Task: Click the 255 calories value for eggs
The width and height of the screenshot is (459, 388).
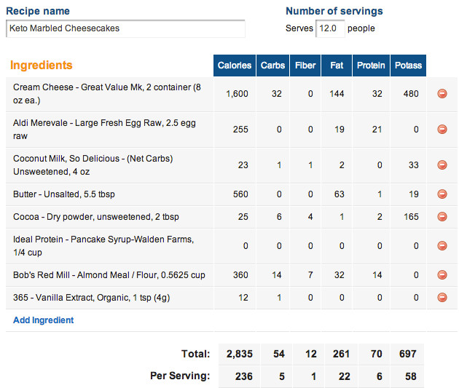Action: pos(240,130)
